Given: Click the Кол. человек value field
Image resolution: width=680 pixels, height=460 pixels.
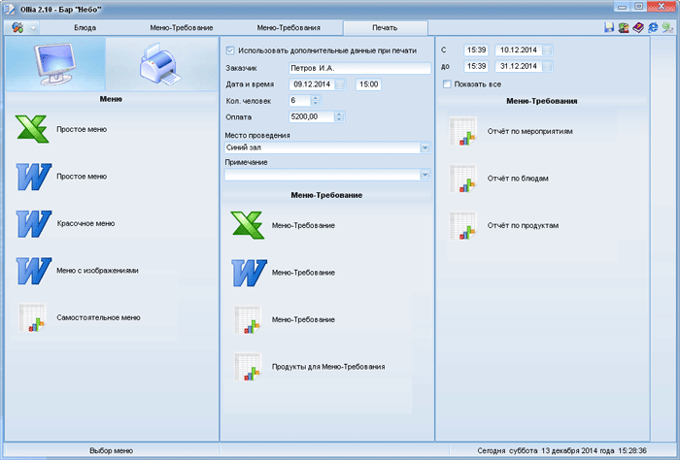Looking at the screenshot, I should point(300,101).
